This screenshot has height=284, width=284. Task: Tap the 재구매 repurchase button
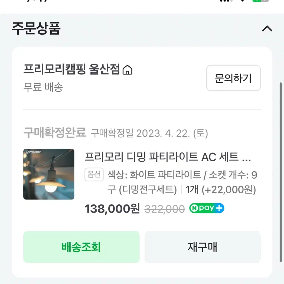(203, 247)
